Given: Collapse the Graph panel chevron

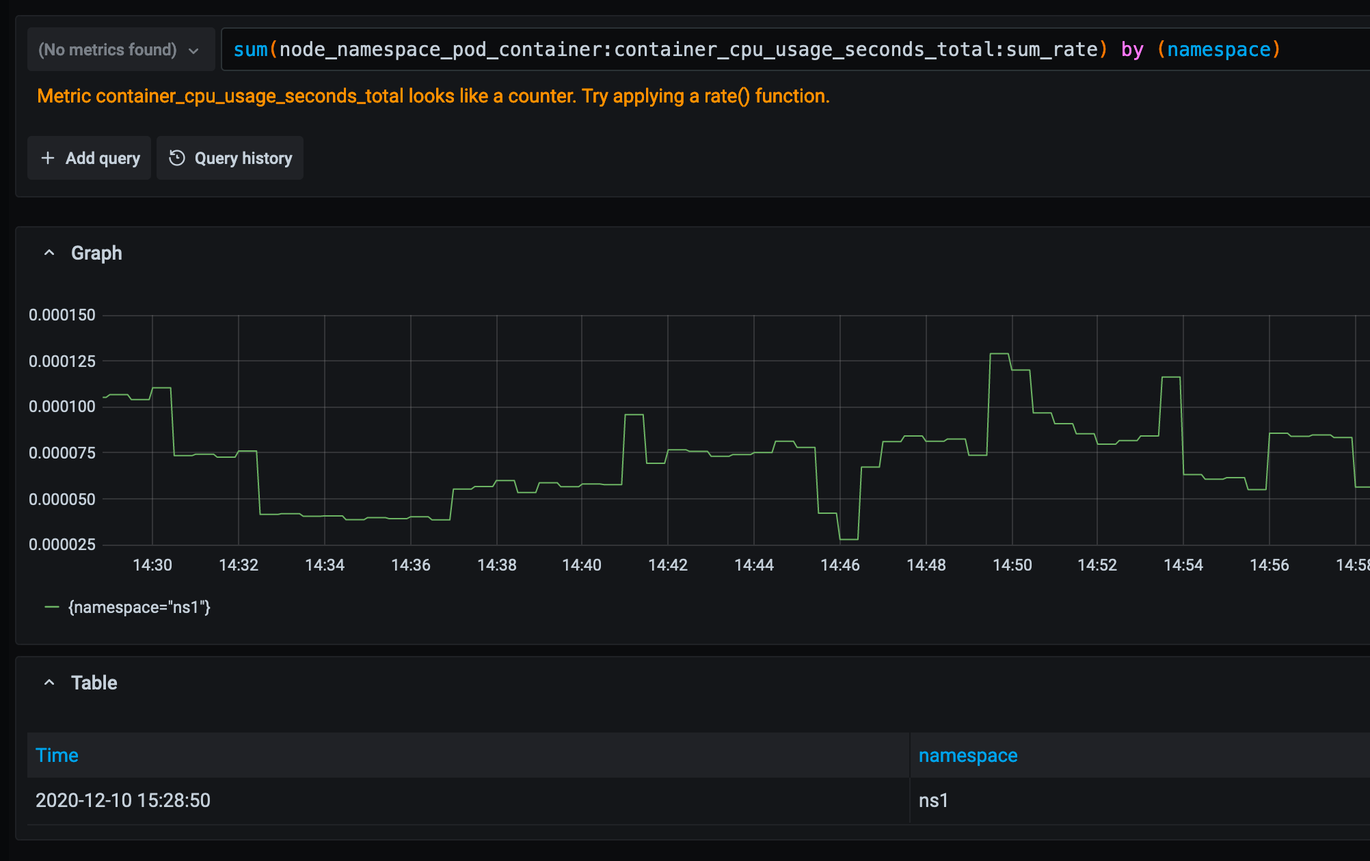Looking at the screenshot, I should [49, 253].
